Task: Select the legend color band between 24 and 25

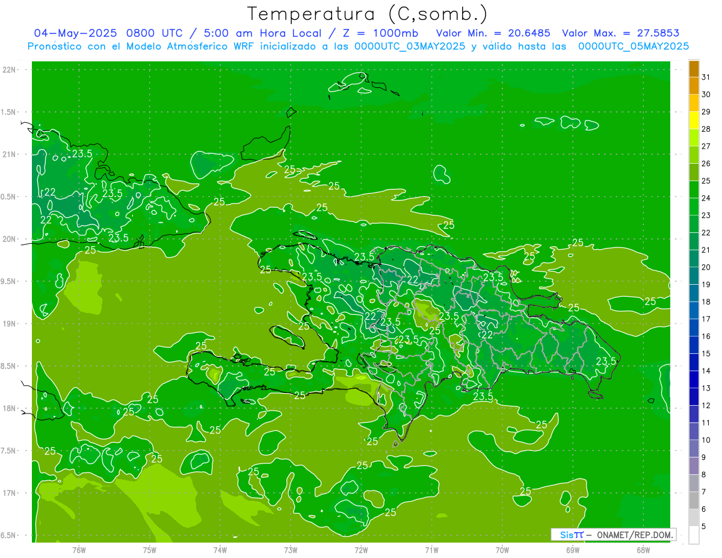Action: 694,190
